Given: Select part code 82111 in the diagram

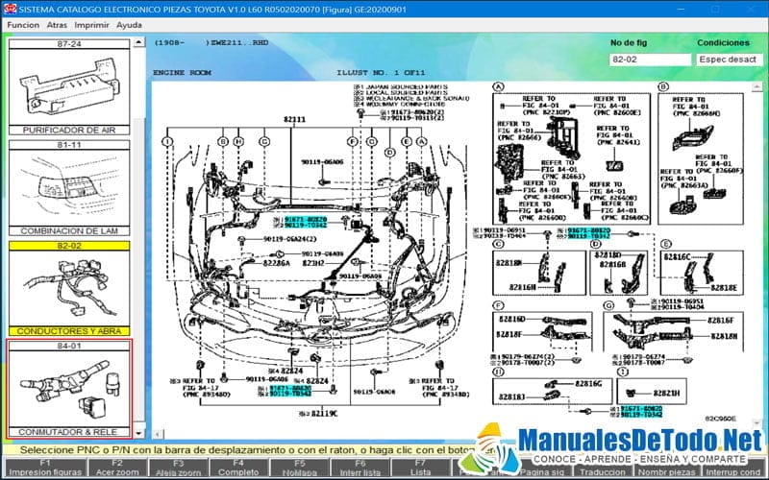Looking at the screenshot, I should click(294, 119).
